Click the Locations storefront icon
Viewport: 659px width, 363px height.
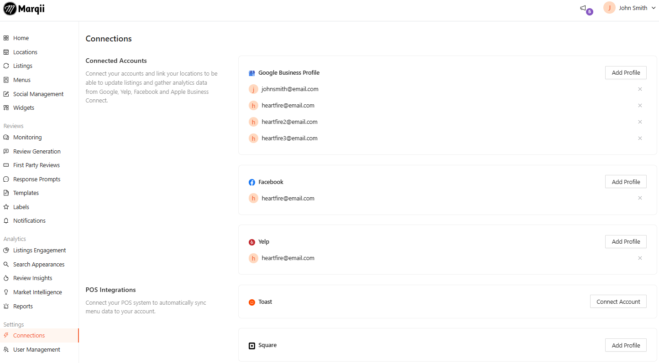tap(6, 52)
